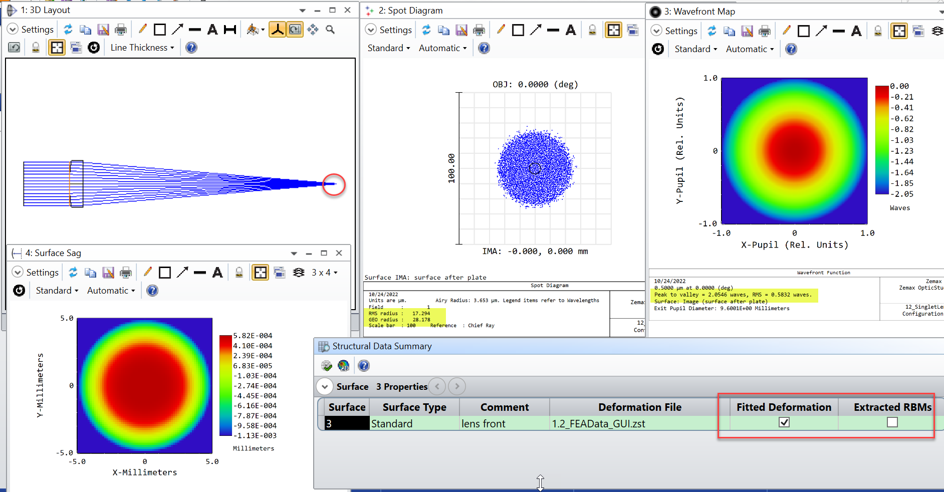Uncheck the Fitted Deformation checkbox
Viewport: 944px width, 492px height.
pos(784,422)
